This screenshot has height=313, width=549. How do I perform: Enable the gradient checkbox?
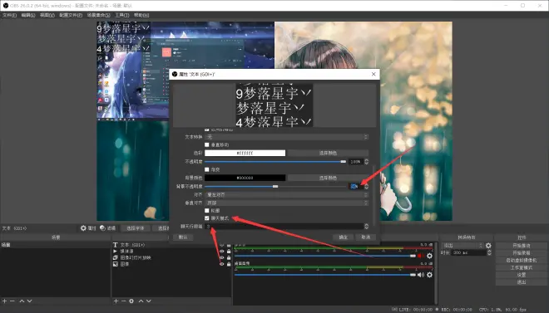tap(207, 169)
